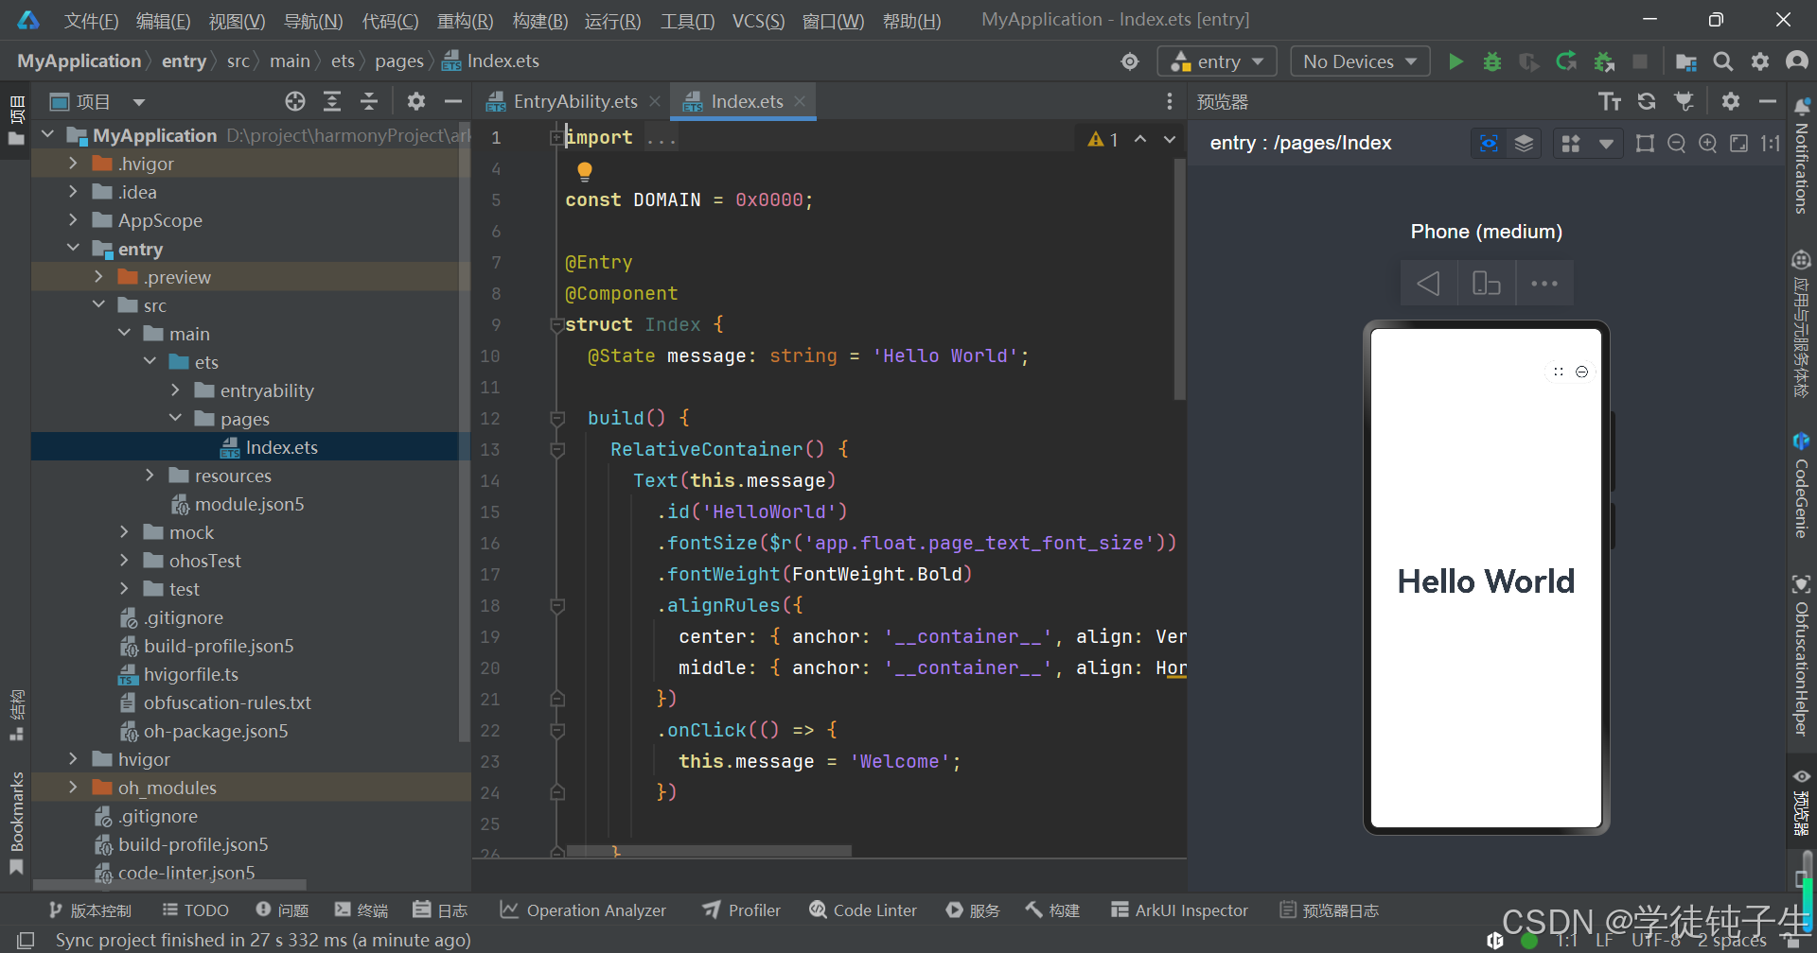1817x953 pixels.
Task: Click the green Debug bug icon
Action: click(1492, 61)
